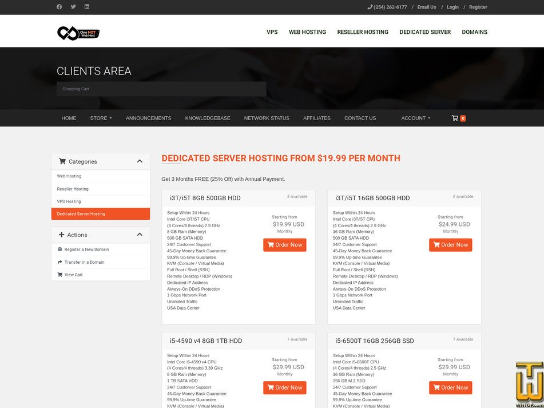Click the Categories cart icon
The image size is (544, 408).
(x=62, y=161)
